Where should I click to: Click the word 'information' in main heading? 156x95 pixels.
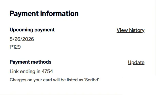pyautogui.click(x=59, y=13)
